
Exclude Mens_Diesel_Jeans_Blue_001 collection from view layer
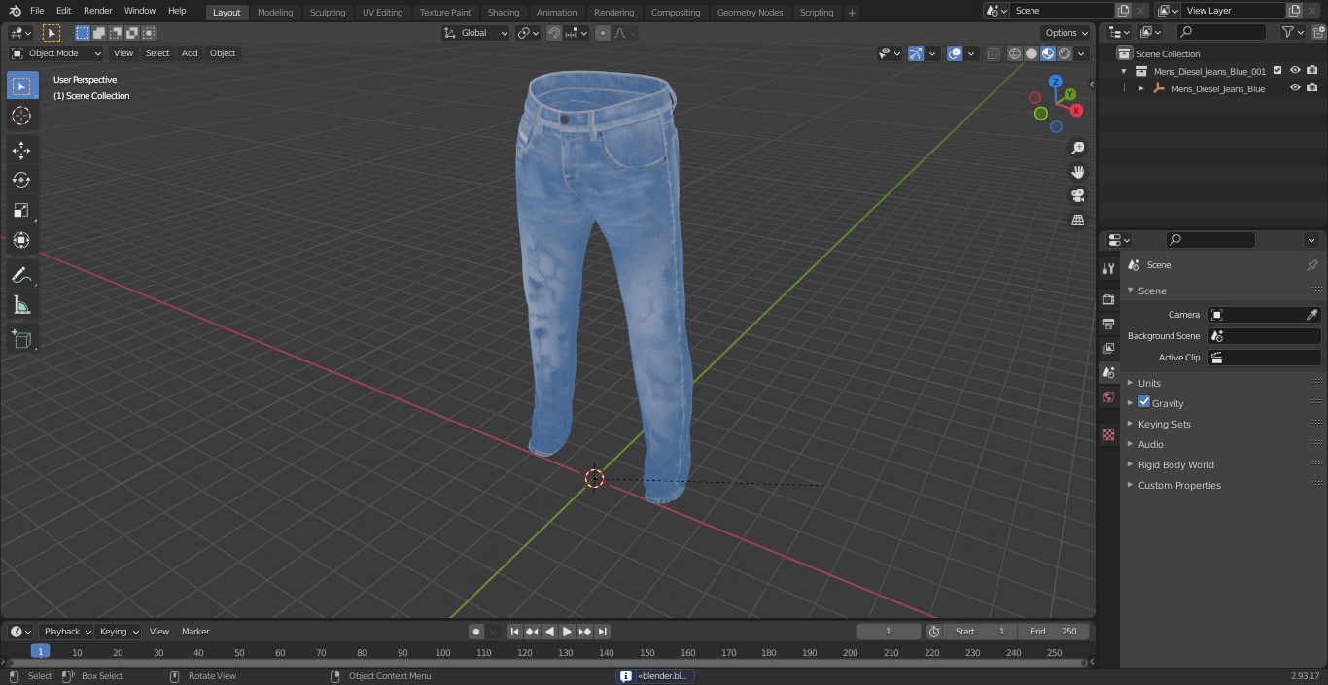pyautogui.click(x=1277, y=71)
